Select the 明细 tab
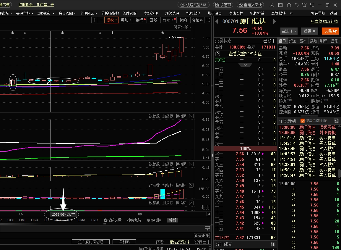This screenshot has width=341, height=250. point(324,41)
